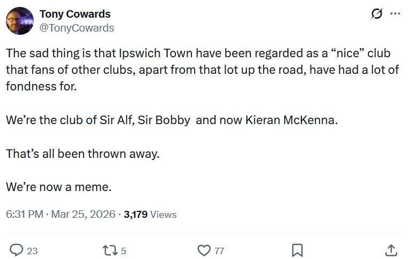Click the 23 replies count
The height and width of the screenshot is (259, 408).
pyautogui.click(x=32, y=251)
